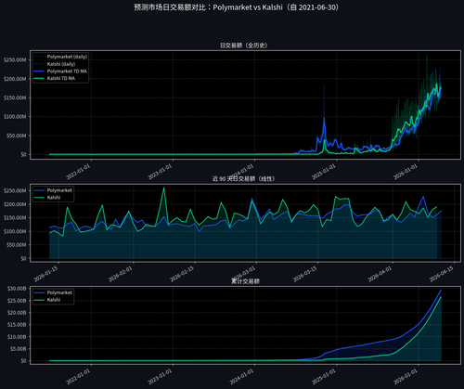The height and width of the screenshot is (389, 464).
Task: Click the "2023-01-01" x-axis label of 累计交易额 chart
Action: (x=160, y=377)
